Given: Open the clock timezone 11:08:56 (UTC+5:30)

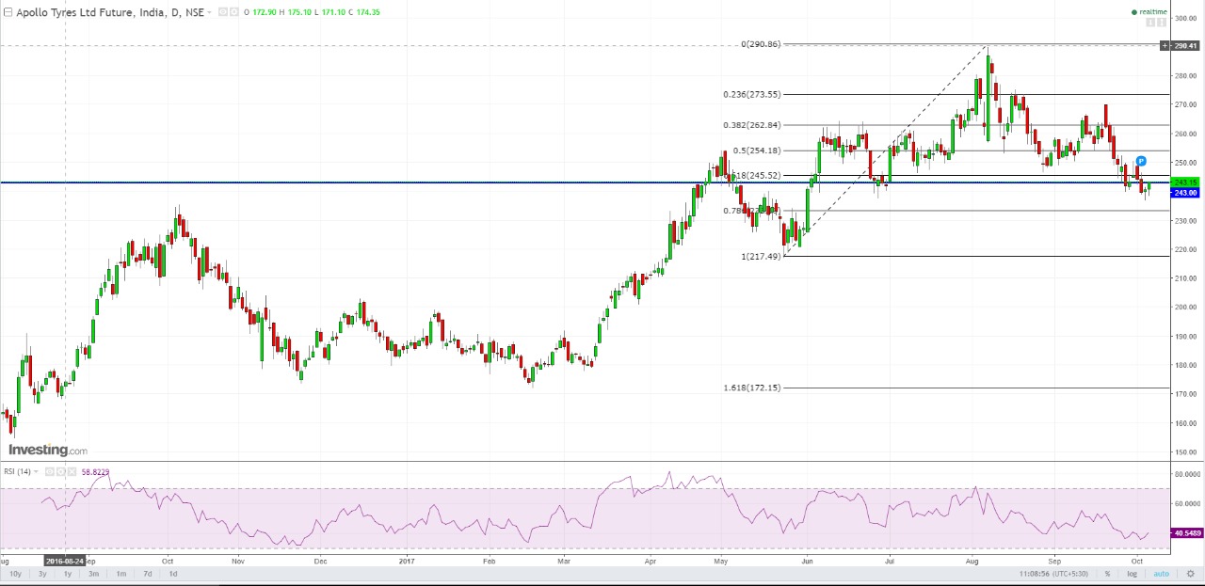Looking at the screenshot, I should (1052, 573).
